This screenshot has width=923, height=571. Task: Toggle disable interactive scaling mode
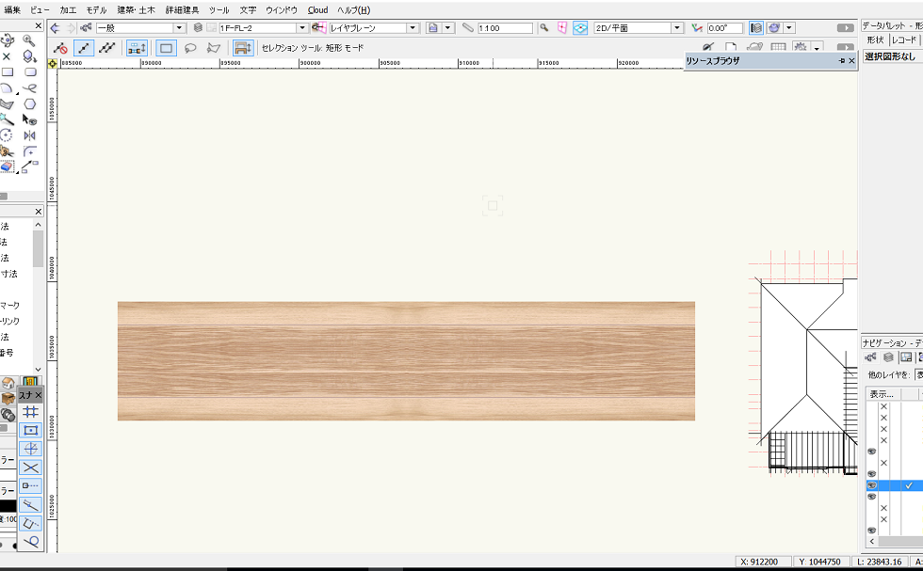point(60,48)
